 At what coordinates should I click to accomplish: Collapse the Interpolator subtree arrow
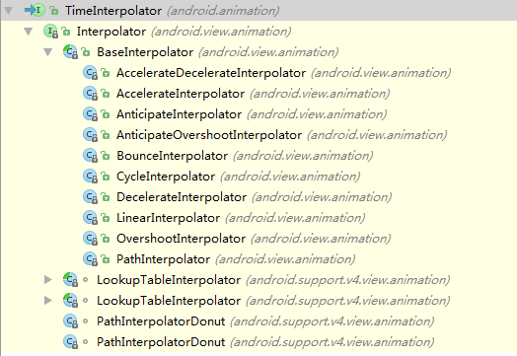coord(29,32)
